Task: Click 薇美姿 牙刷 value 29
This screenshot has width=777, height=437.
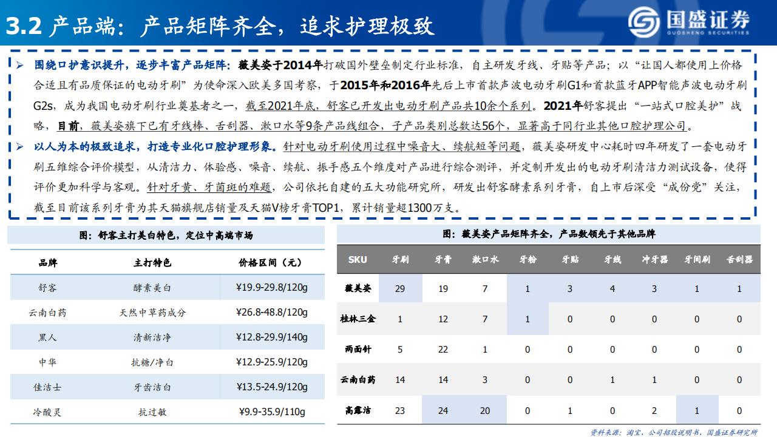Action: click(x=400, y=289)
